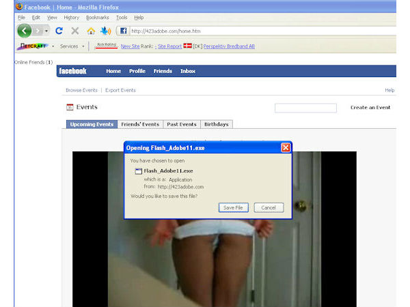Reload the page with the blue refresh icon

(59, 31)
